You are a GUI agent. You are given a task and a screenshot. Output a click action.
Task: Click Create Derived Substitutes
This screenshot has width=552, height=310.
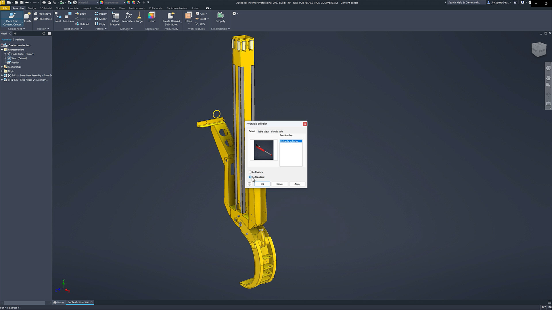[x=171, y=19]
